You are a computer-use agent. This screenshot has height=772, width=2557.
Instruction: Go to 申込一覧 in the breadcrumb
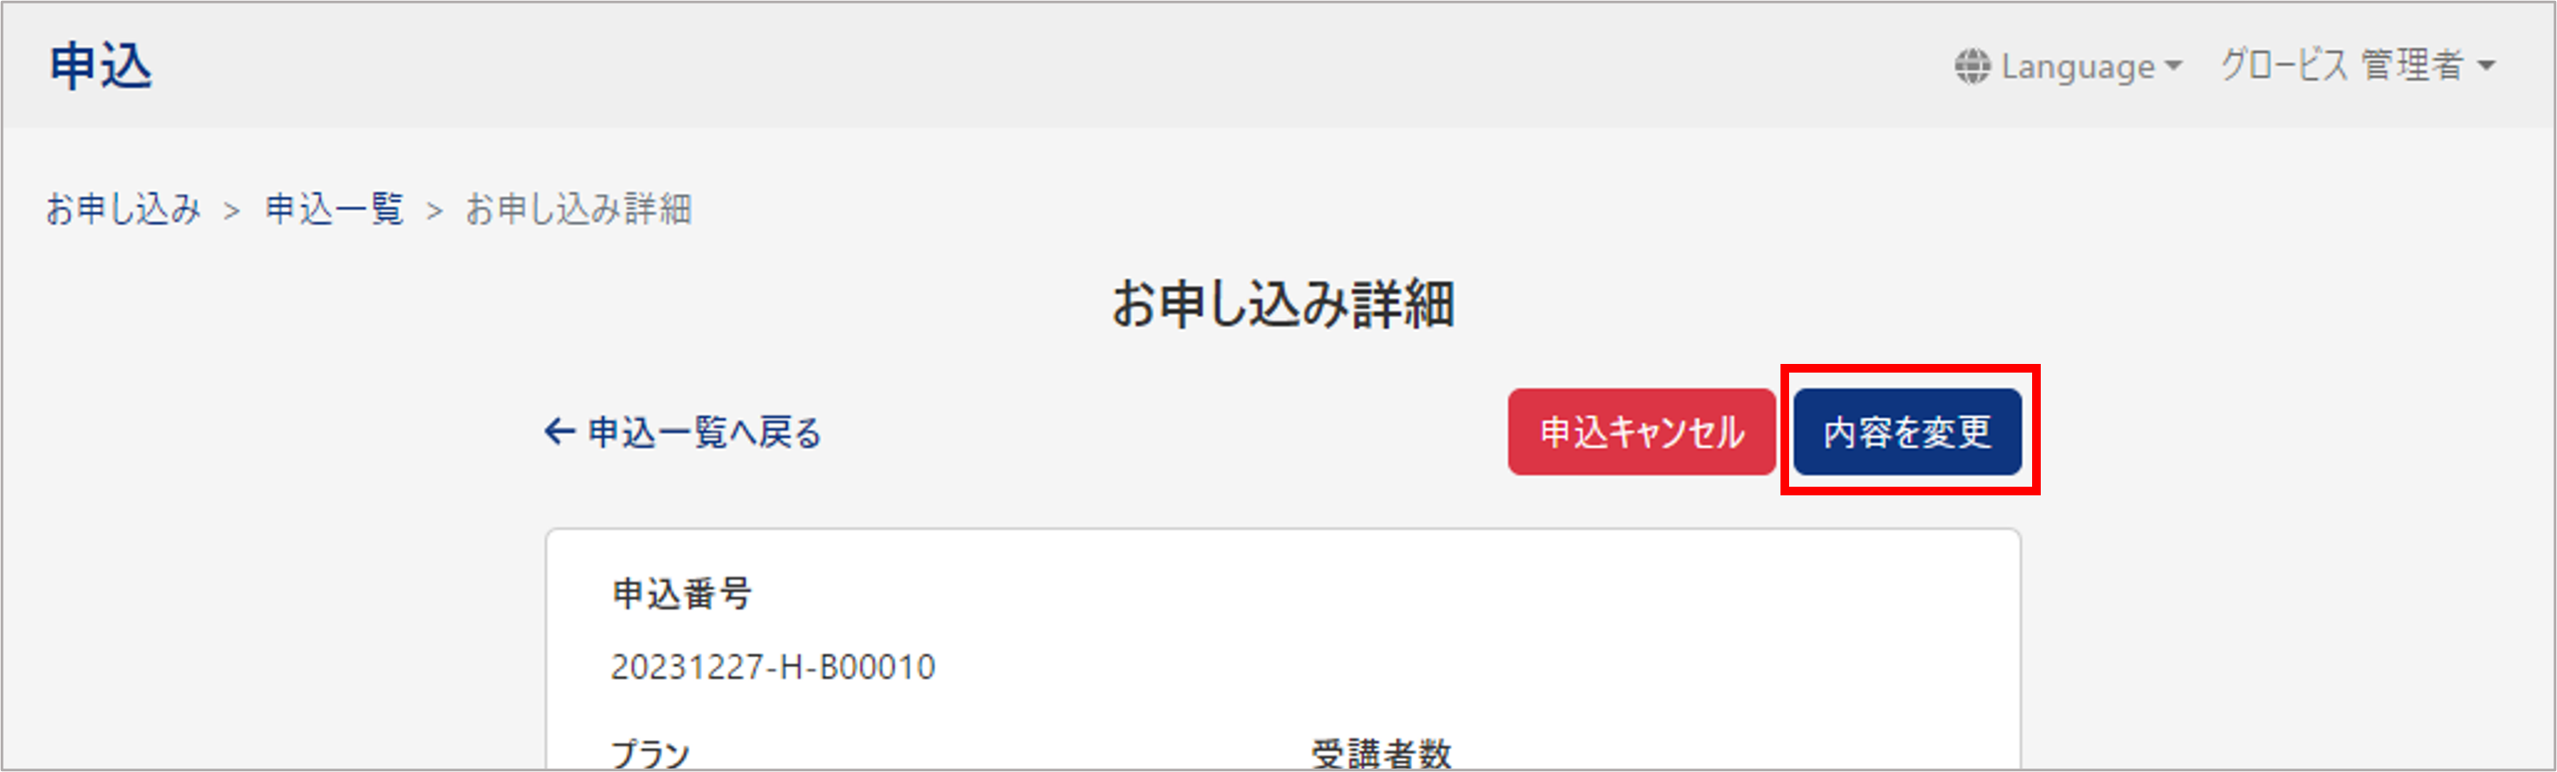[335, 209]
